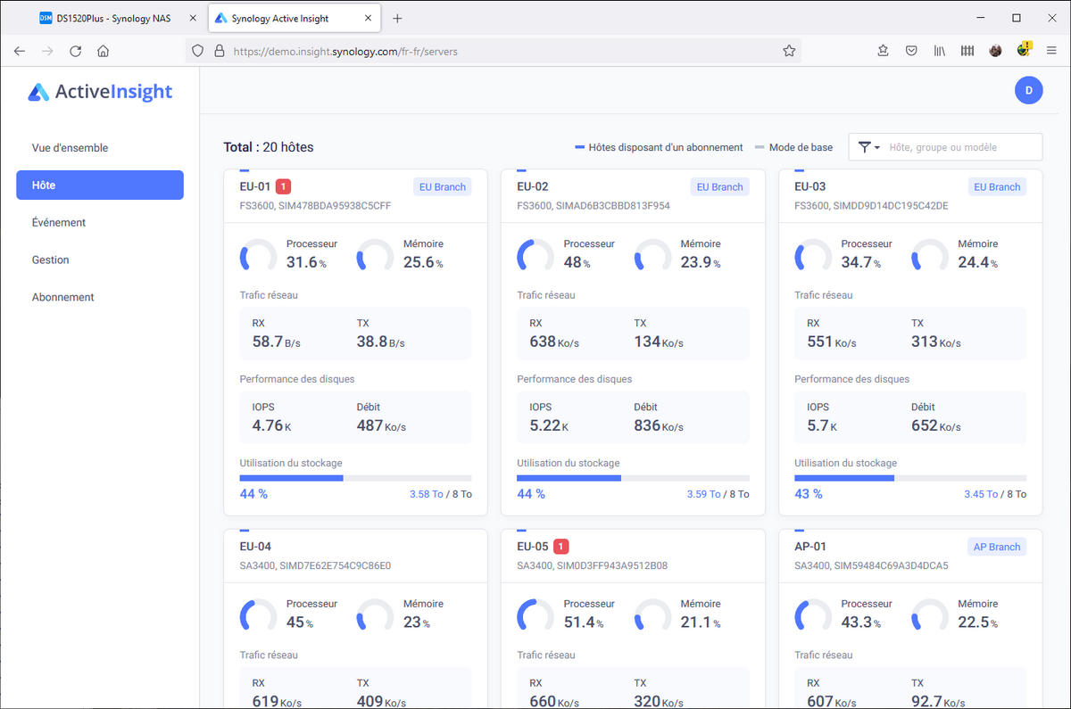Open the filter dropdown with funnel icon
Viewport: 1071px width, 709px height.
[x=868, y=147]
